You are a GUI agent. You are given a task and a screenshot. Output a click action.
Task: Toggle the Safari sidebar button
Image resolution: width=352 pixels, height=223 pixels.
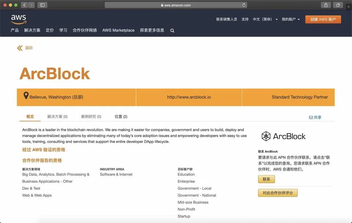pyautogui.click(x=42, y=5)
